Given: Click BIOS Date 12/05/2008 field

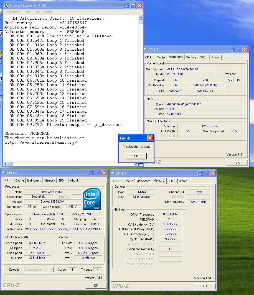Looking at the screenshot, I should point(205,114).
